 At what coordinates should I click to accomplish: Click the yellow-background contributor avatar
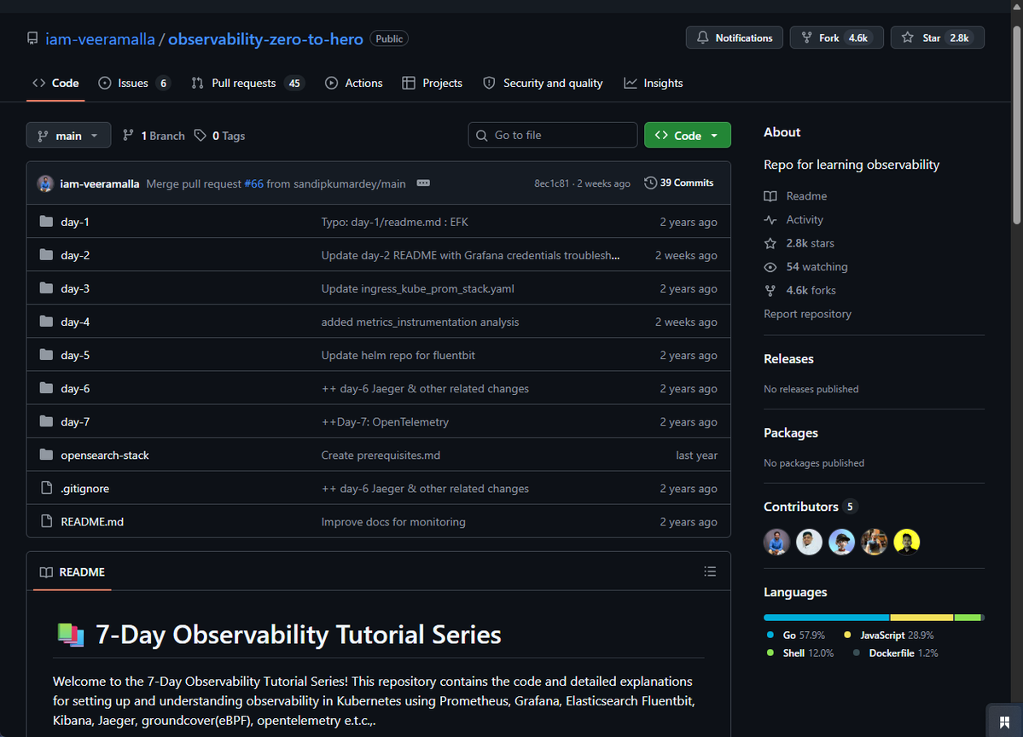(x=906, y=542)
